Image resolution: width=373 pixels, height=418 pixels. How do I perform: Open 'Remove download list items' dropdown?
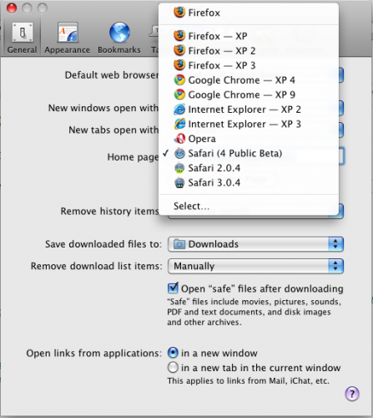[255, 266]
